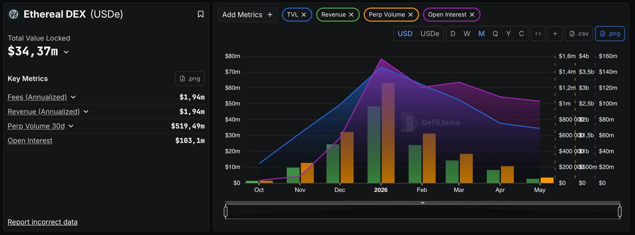This screenshot has height=235, width=635.
Task: Click the Open Interest chip label
Action: click(447, 15)
